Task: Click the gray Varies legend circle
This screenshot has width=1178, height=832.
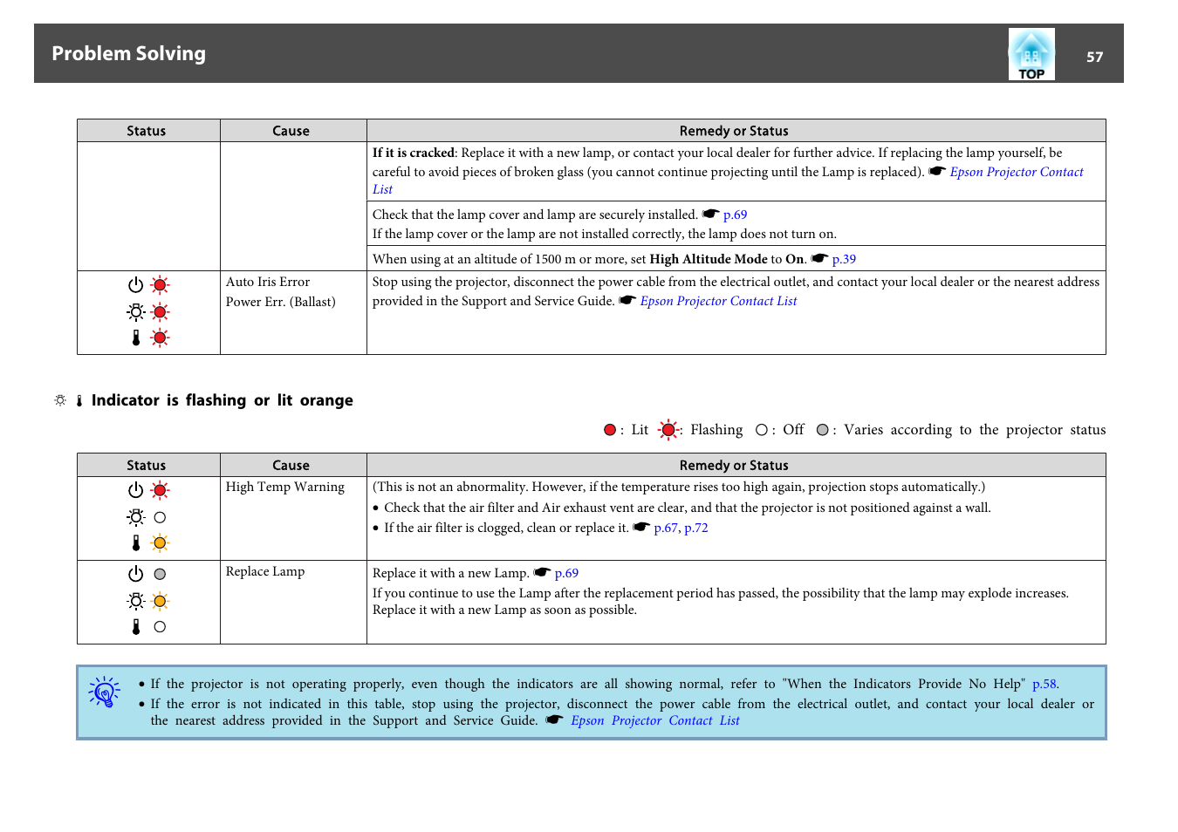Action: [822, 430]
